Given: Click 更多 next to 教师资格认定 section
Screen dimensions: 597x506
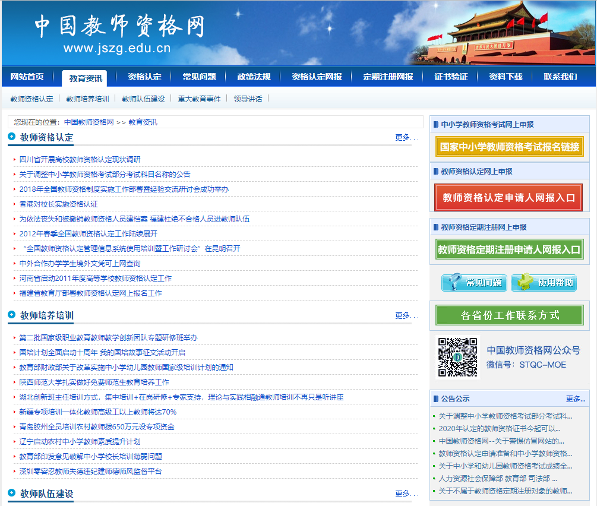Looking at the screenshot, I should [x=407, y=137].
